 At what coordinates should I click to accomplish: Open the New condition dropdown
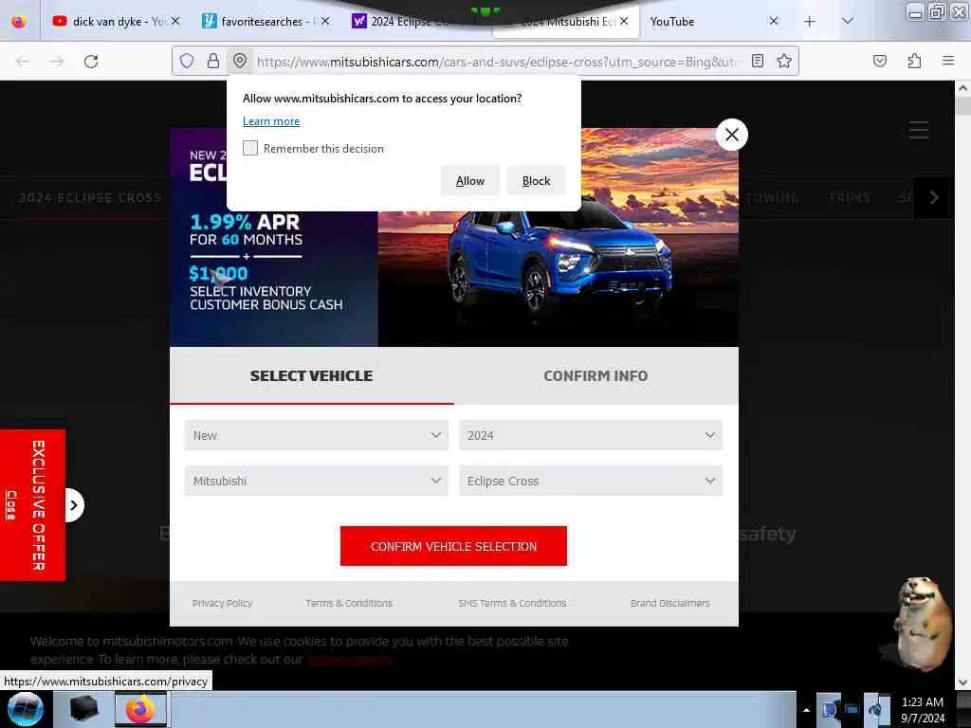(x=317, y=435)
